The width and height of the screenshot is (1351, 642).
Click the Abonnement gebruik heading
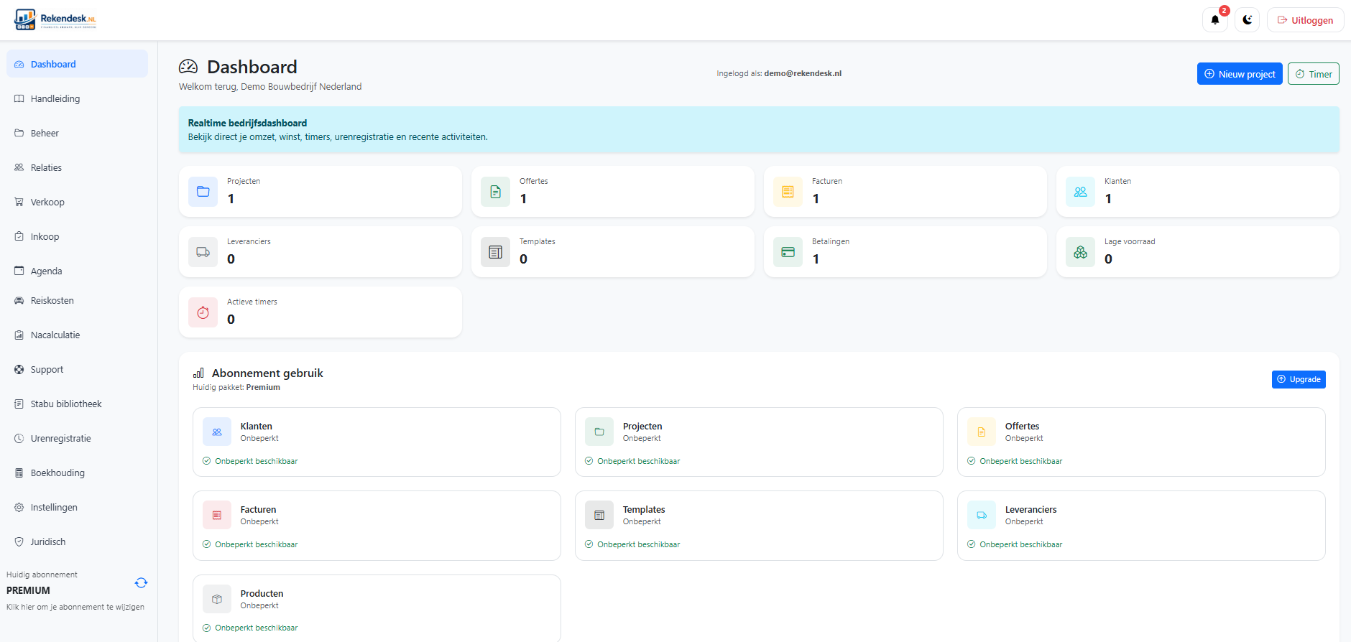tap(267, 373)
